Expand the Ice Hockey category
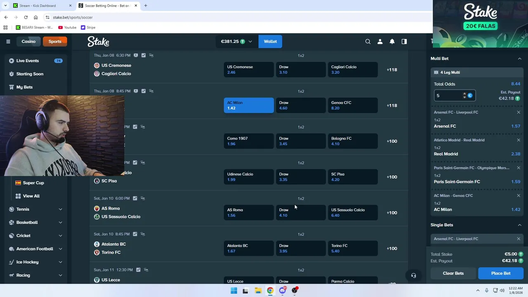Screen dimensions: 528x297 pyautogui.click(x=60, y=262)
